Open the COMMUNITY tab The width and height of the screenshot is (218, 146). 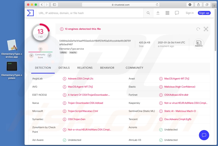point(134,68)
